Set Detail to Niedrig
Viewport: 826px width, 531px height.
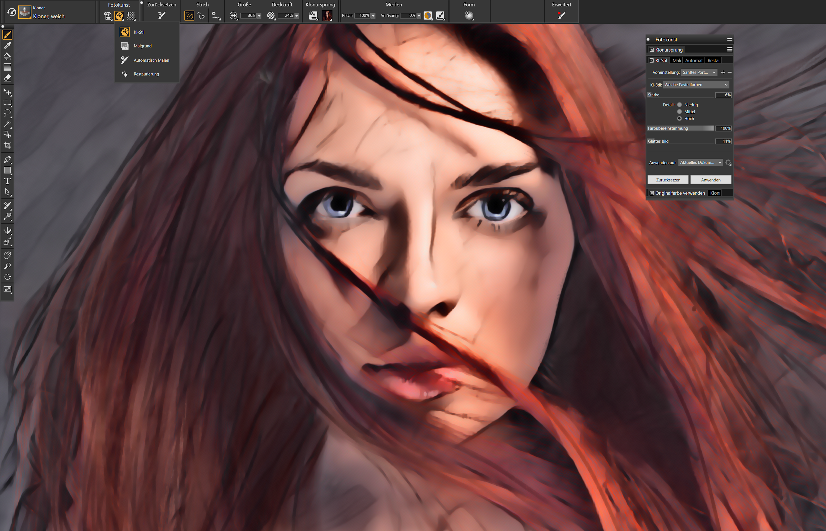point(679,105)
